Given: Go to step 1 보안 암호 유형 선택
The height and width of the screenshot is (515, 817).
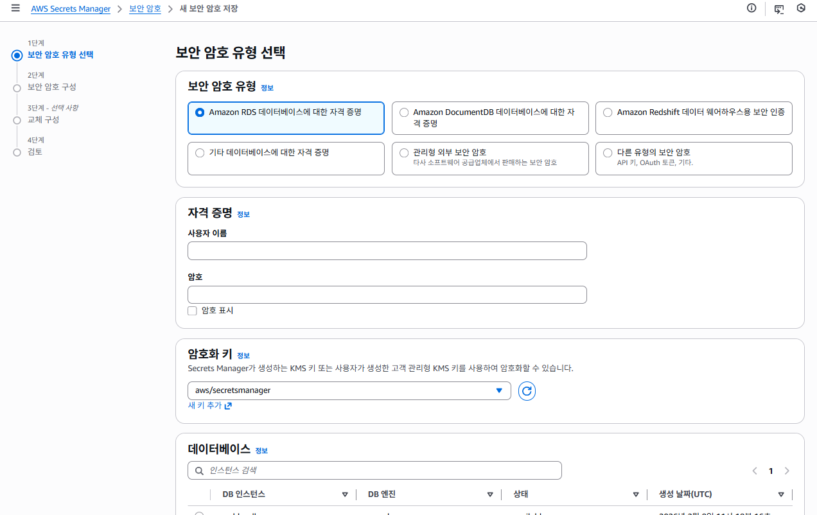Looking at the screenshot, I should pyautogui.click(x=60, y=55).
